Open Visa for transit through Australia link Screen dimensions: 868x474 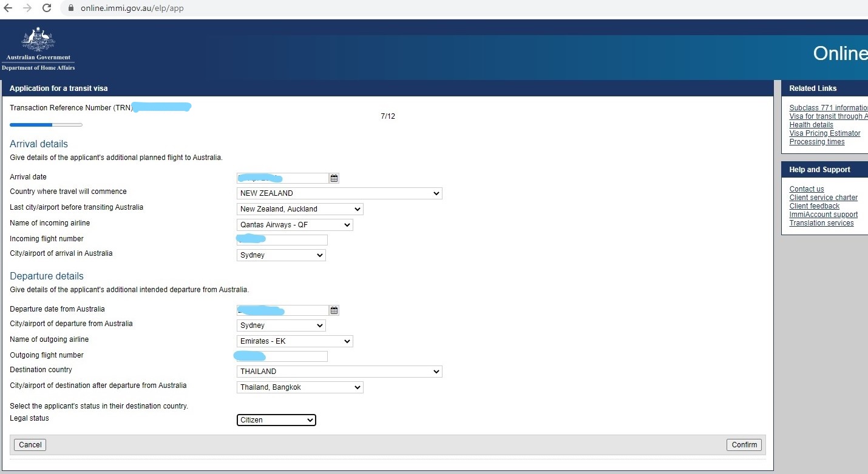[829, 116]
